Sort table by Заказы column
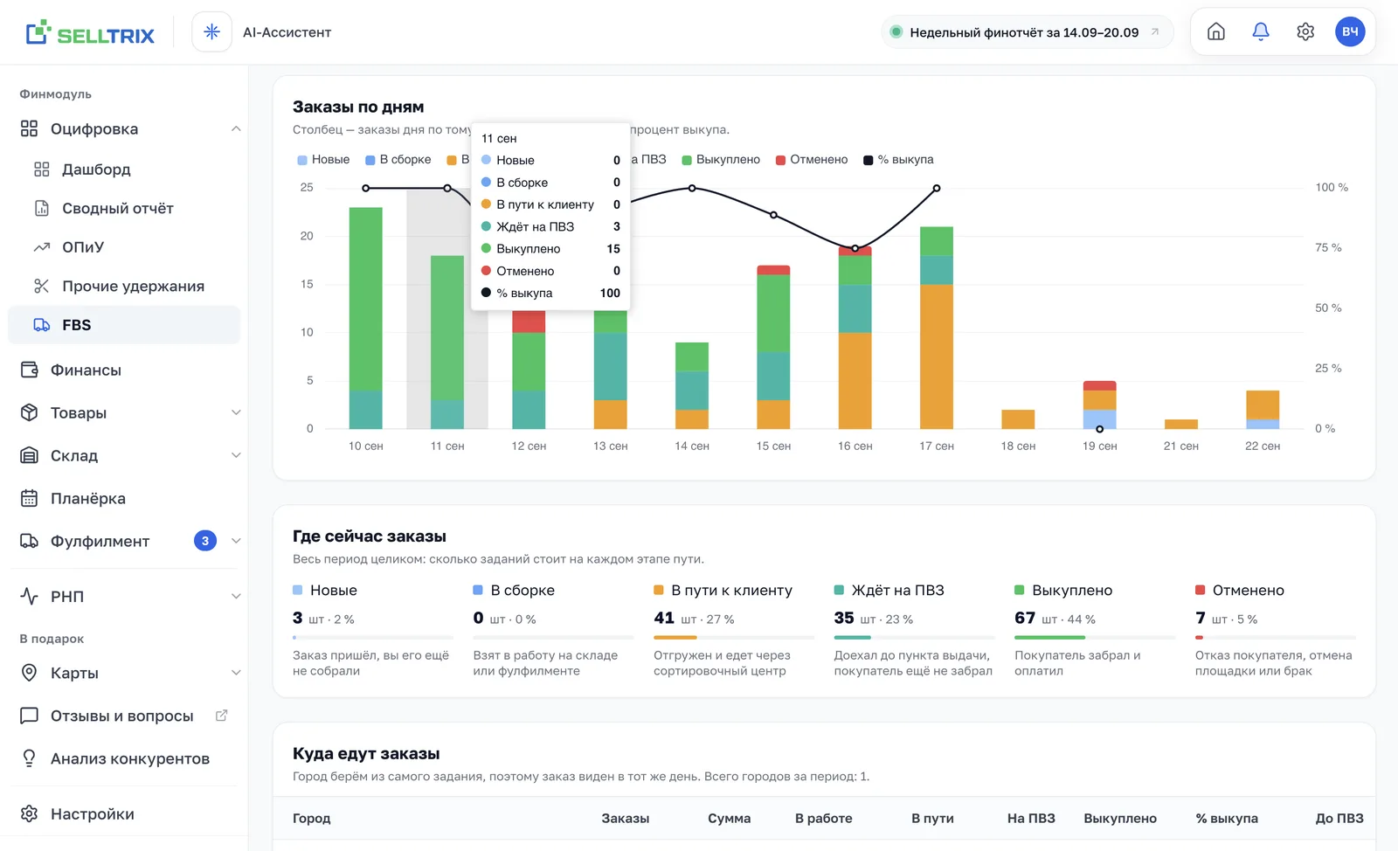This screenshot has width=1398, height=851. 625,819
